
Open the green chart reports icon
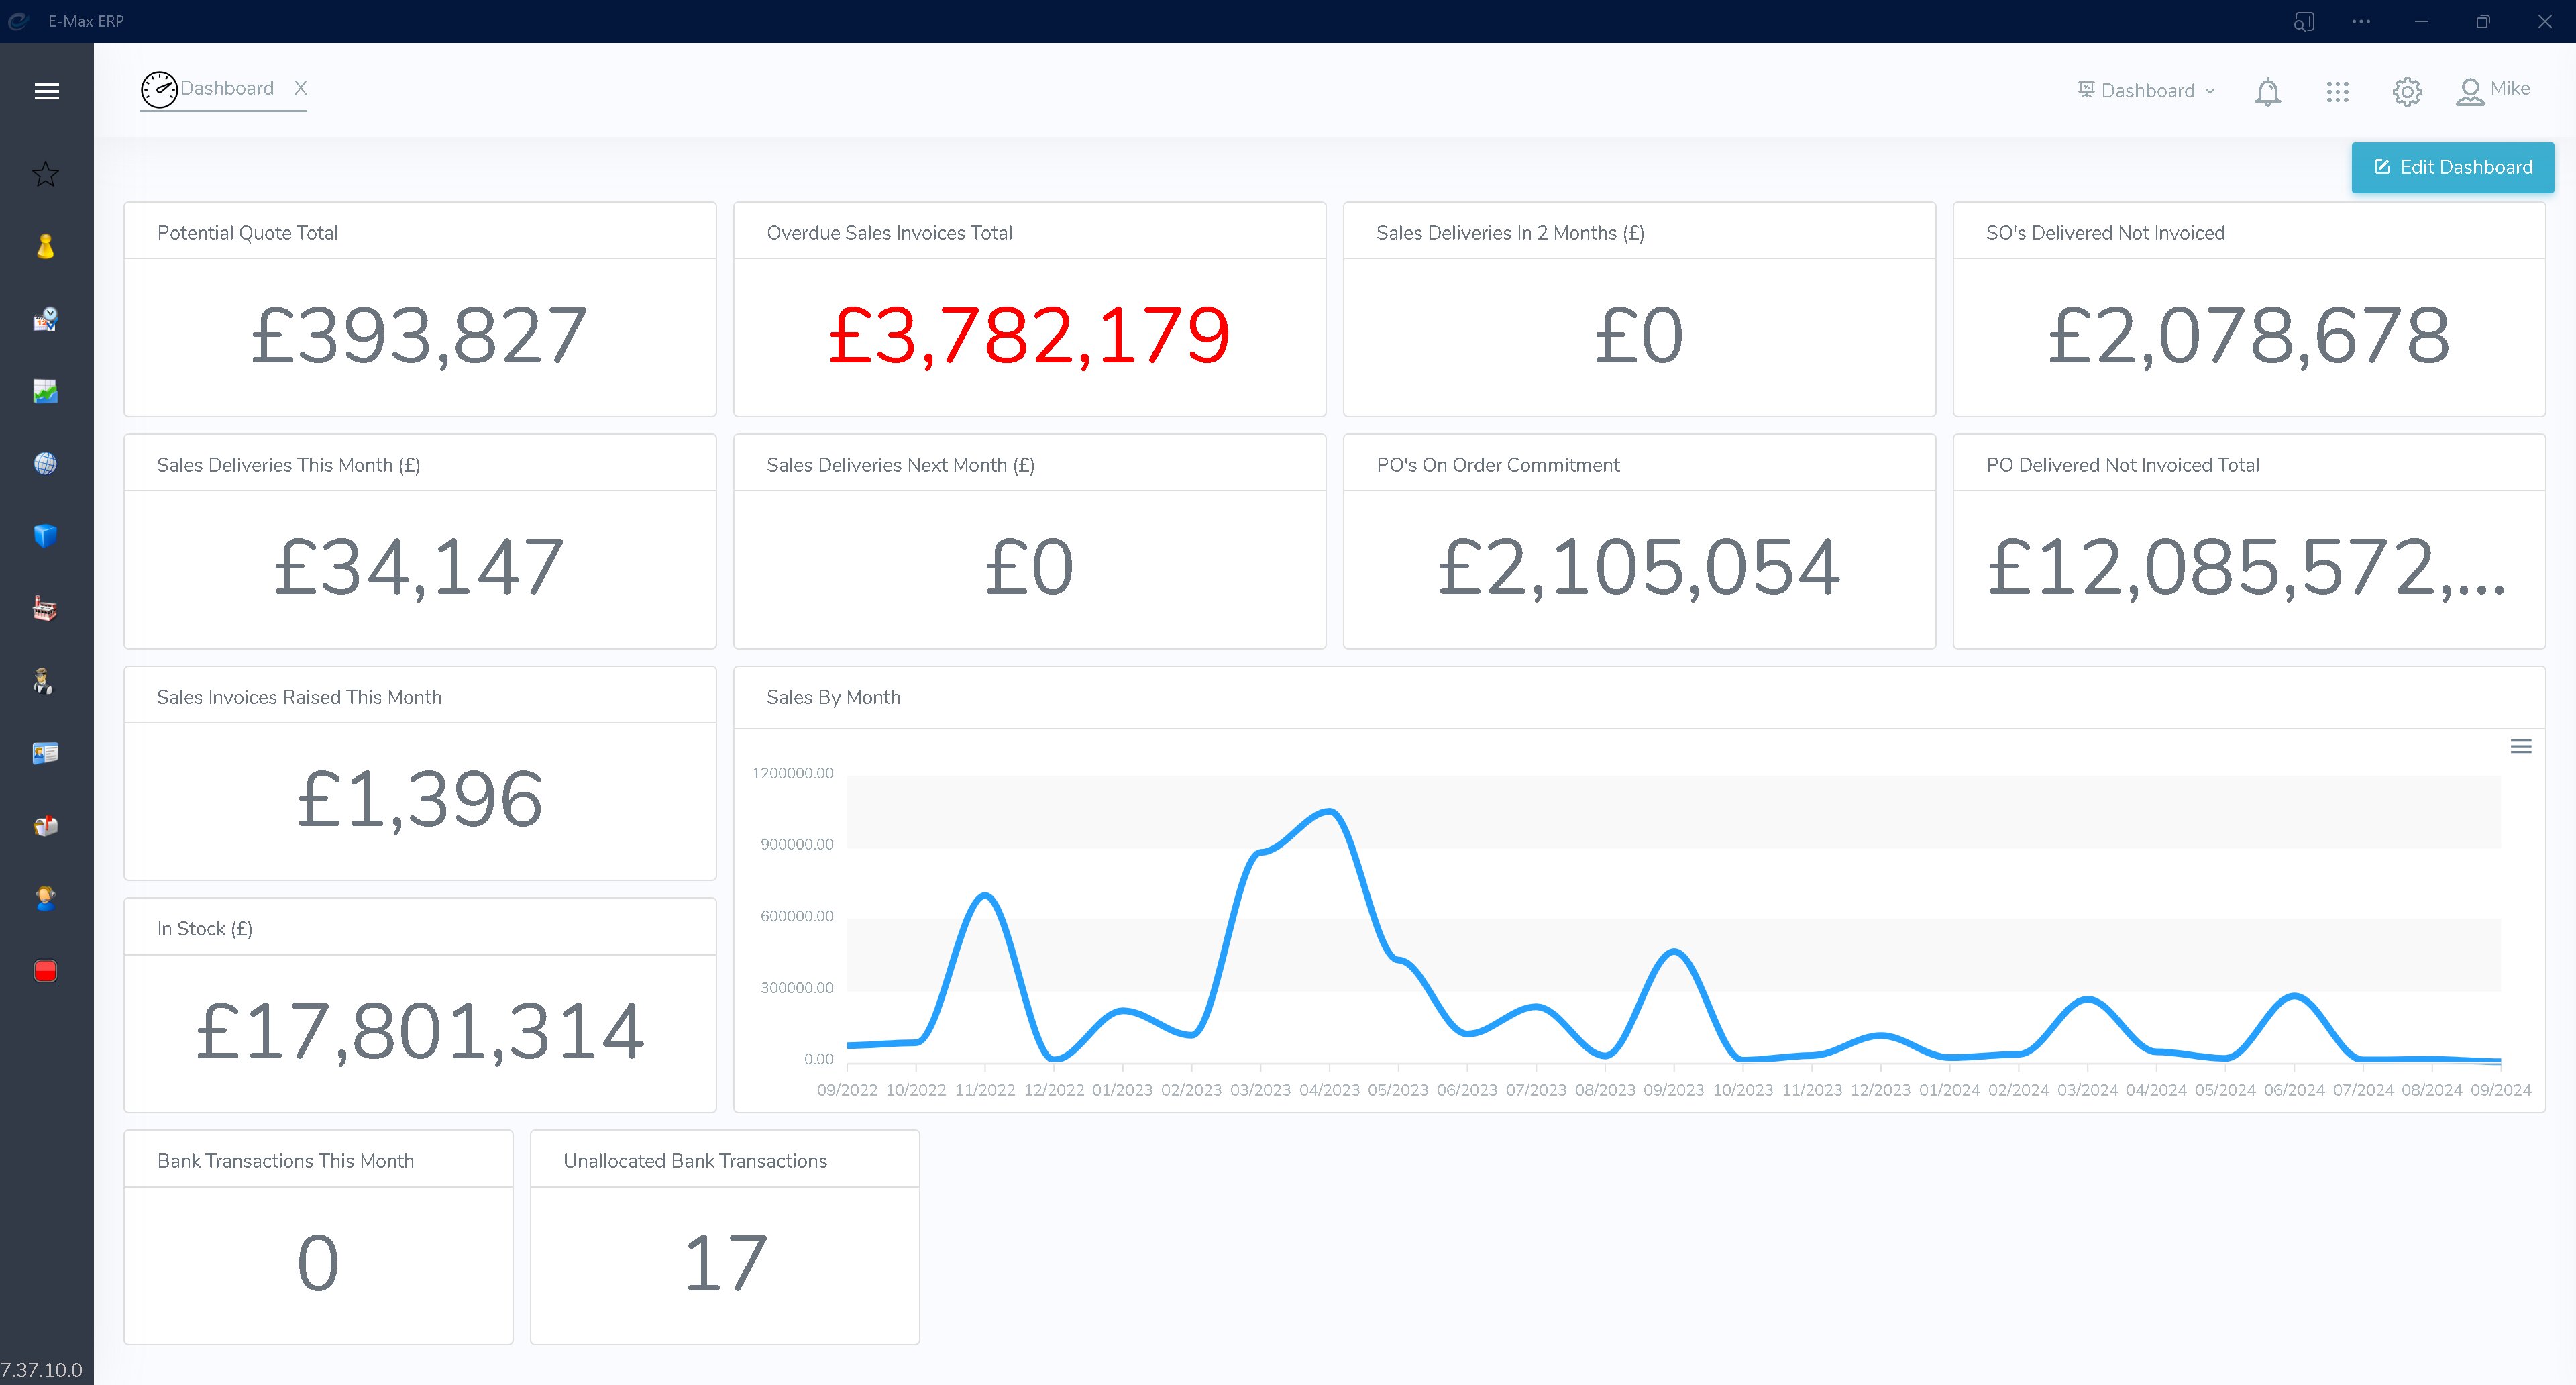coord(45,391)
